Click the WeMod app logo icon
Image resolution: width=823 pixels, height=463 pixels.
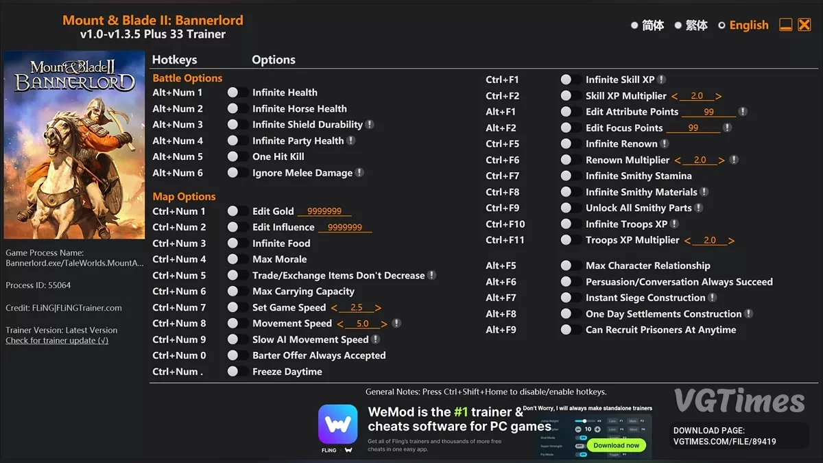point(337,425)
